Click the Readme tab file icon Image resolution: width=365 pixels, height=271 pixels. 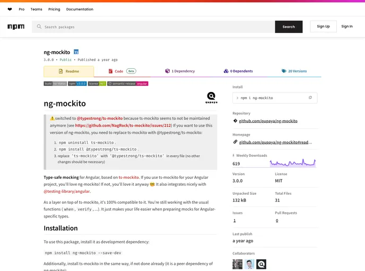[61, 71]
